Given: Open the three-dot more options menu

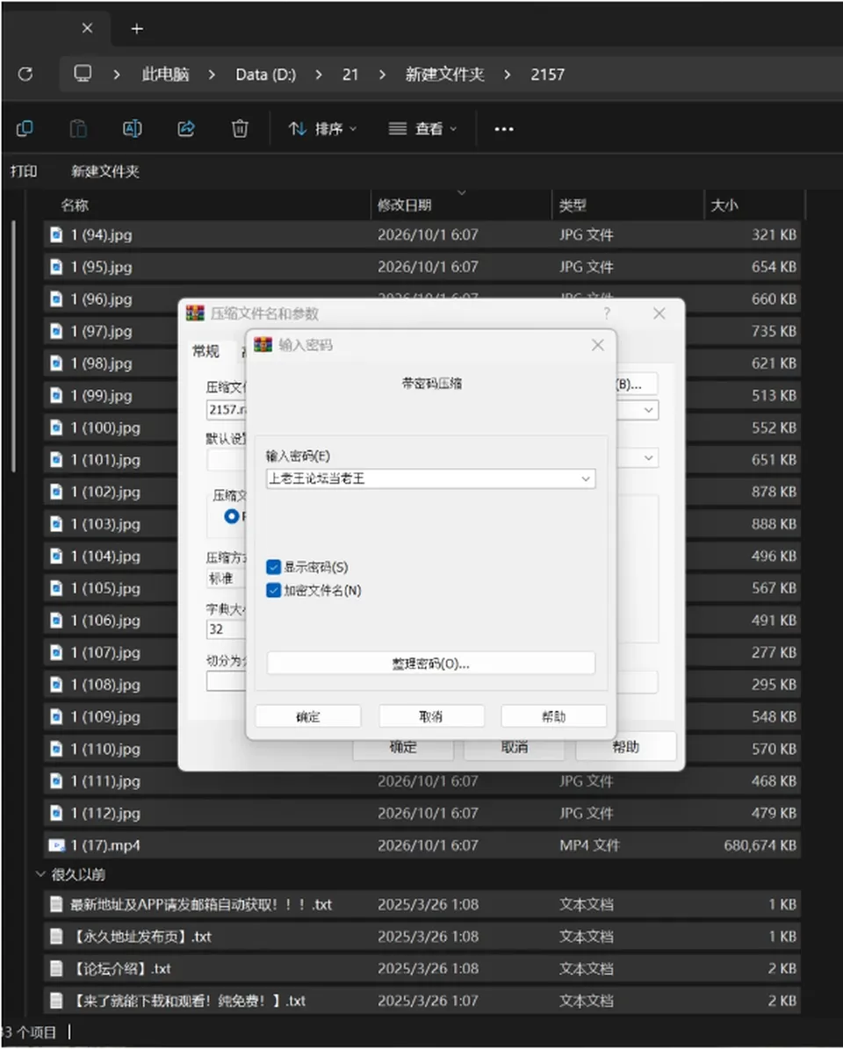Looking at the screenshot, I should 504,128.
